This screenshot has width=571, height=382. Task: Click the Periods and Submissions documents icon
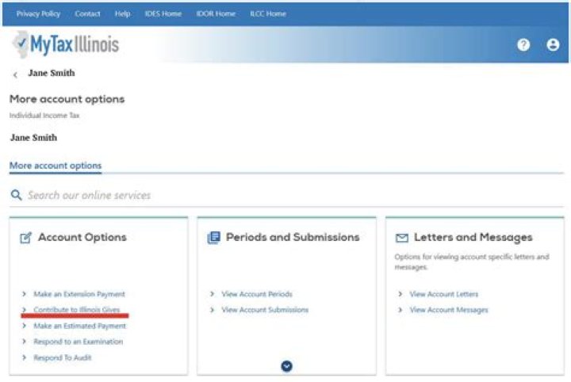click(x=214, y=238)
